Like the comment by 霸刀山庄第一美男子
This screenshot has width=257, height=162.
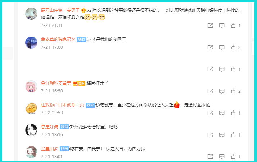click(x=233, y=25)
